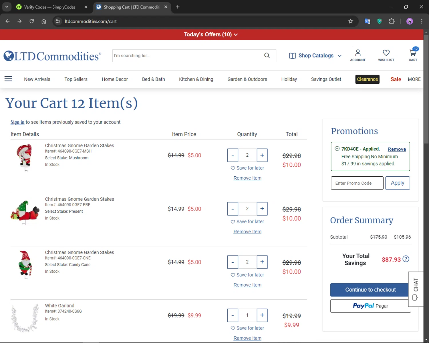Open the Extensions puzzle icon
429x343 pixels.
click(x=392, y=21)
